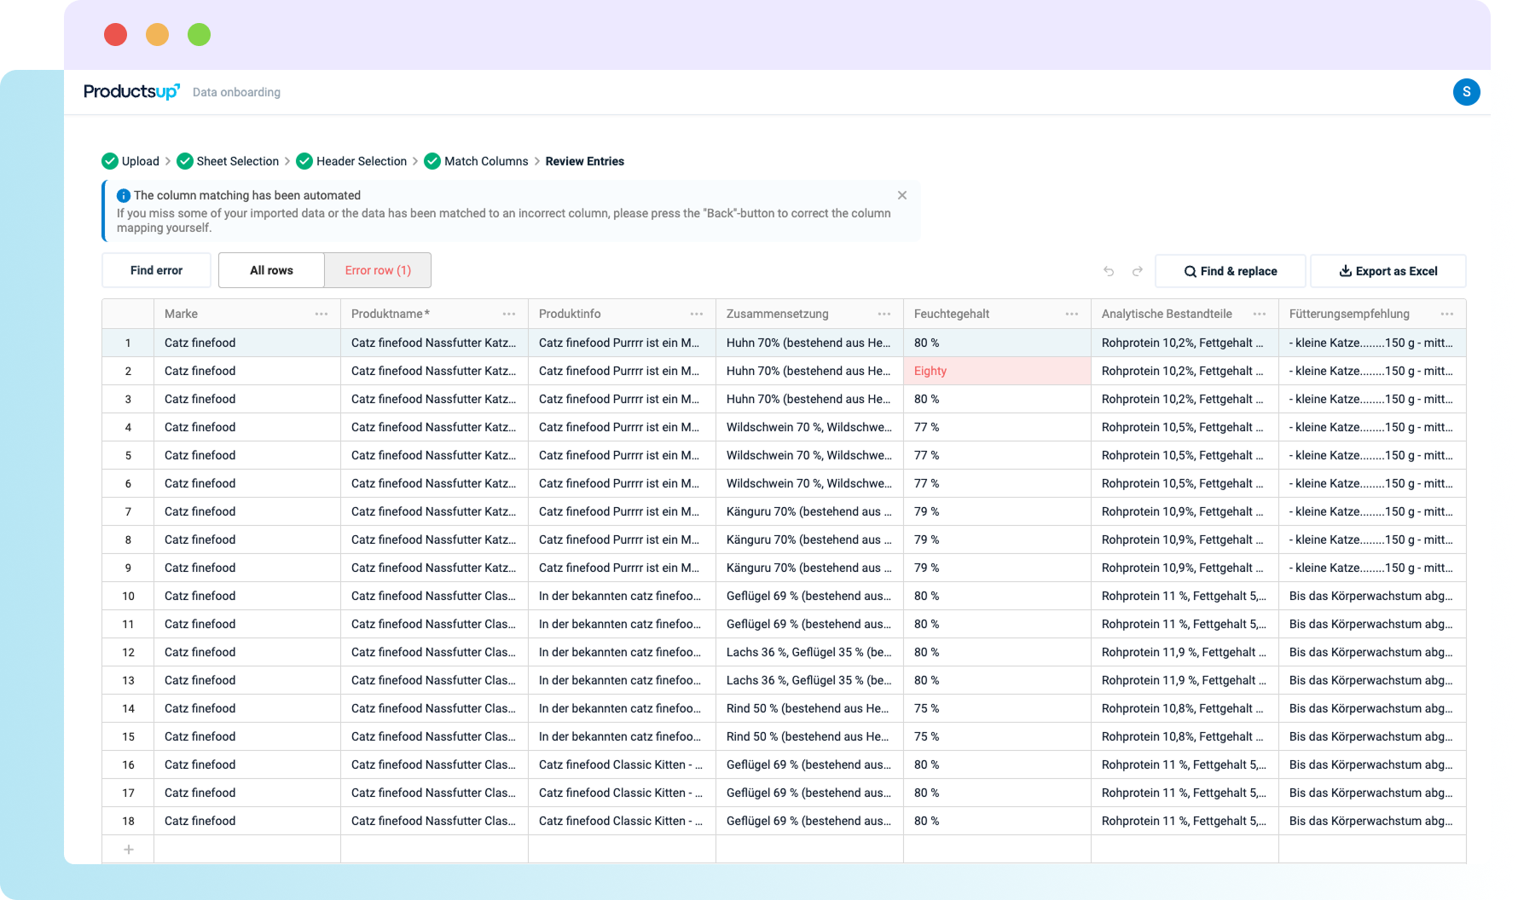The height and width of the screenshot is (900, 1518).
Task: Click the Find error button
Action: (x=156, y=270)
